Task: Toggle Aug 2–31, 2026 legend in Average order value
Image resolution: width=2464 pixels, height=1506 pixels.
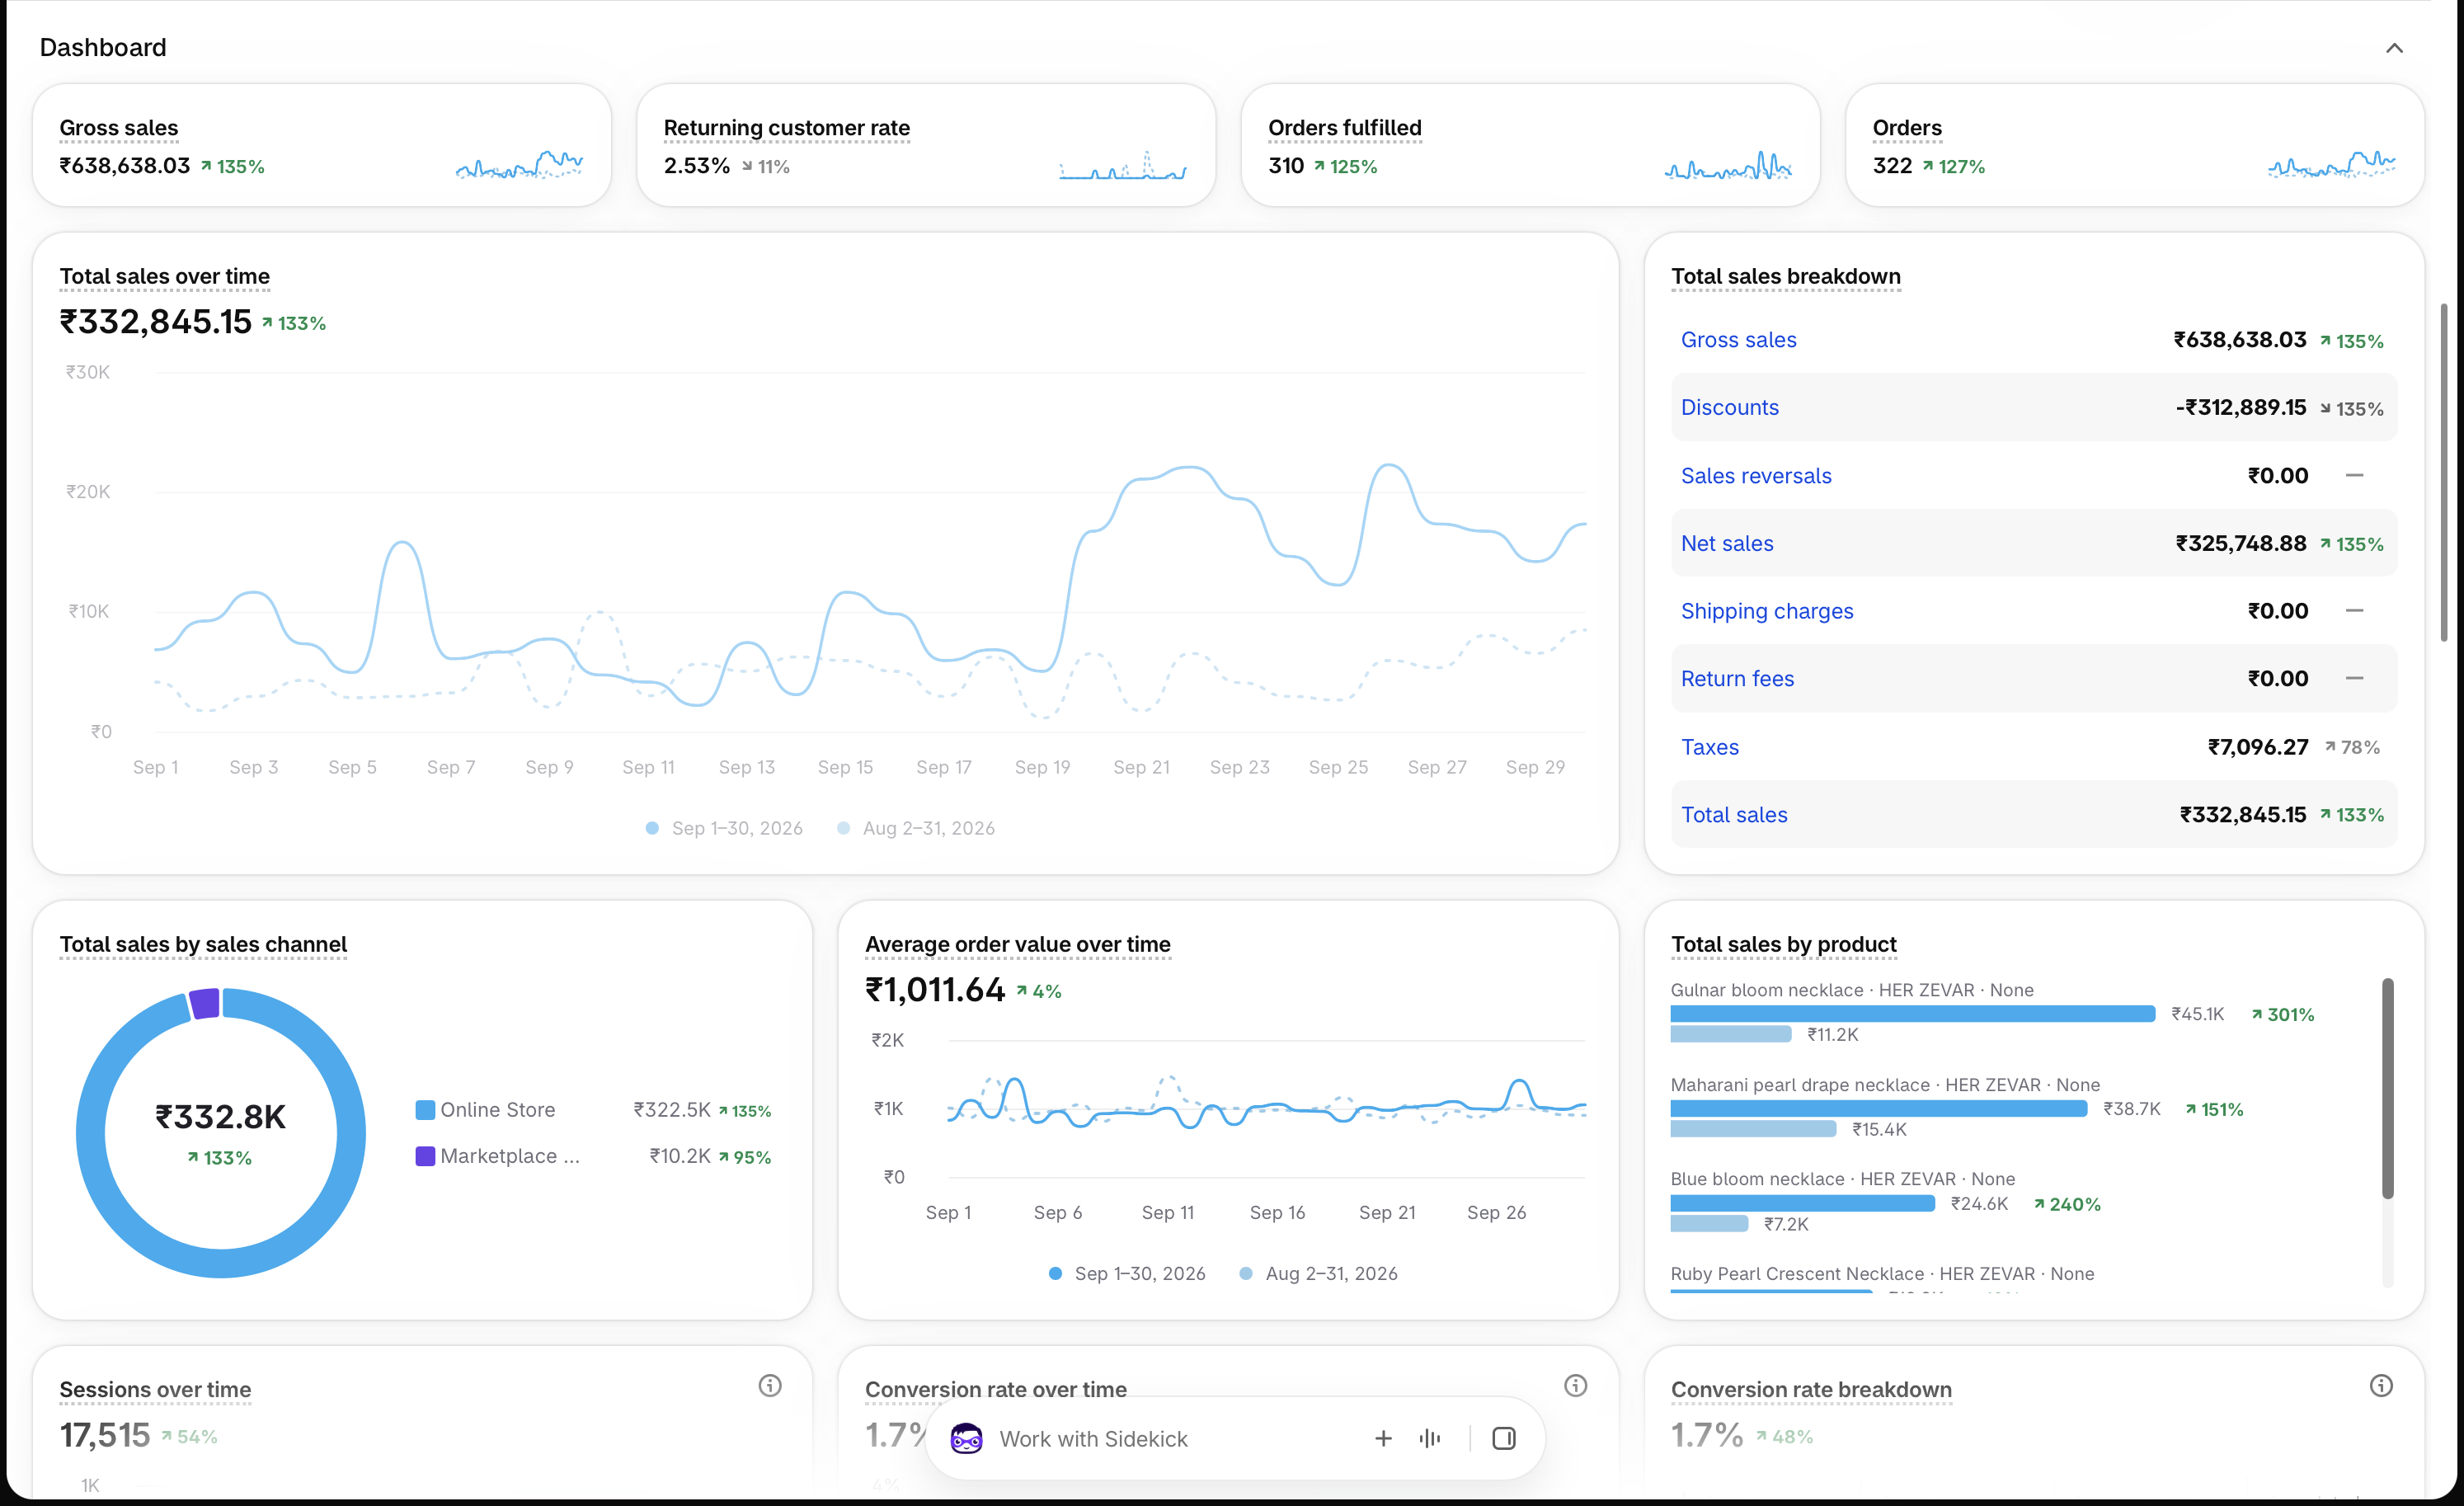Action: pyautogui.click(x=1318, y=1274)
